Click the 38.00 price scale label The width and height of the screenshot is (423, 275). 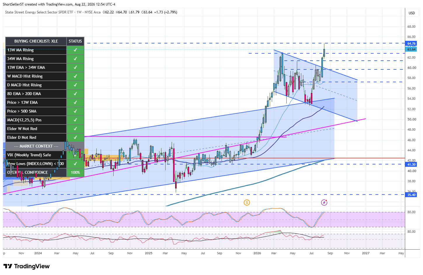tap(411, 181)
